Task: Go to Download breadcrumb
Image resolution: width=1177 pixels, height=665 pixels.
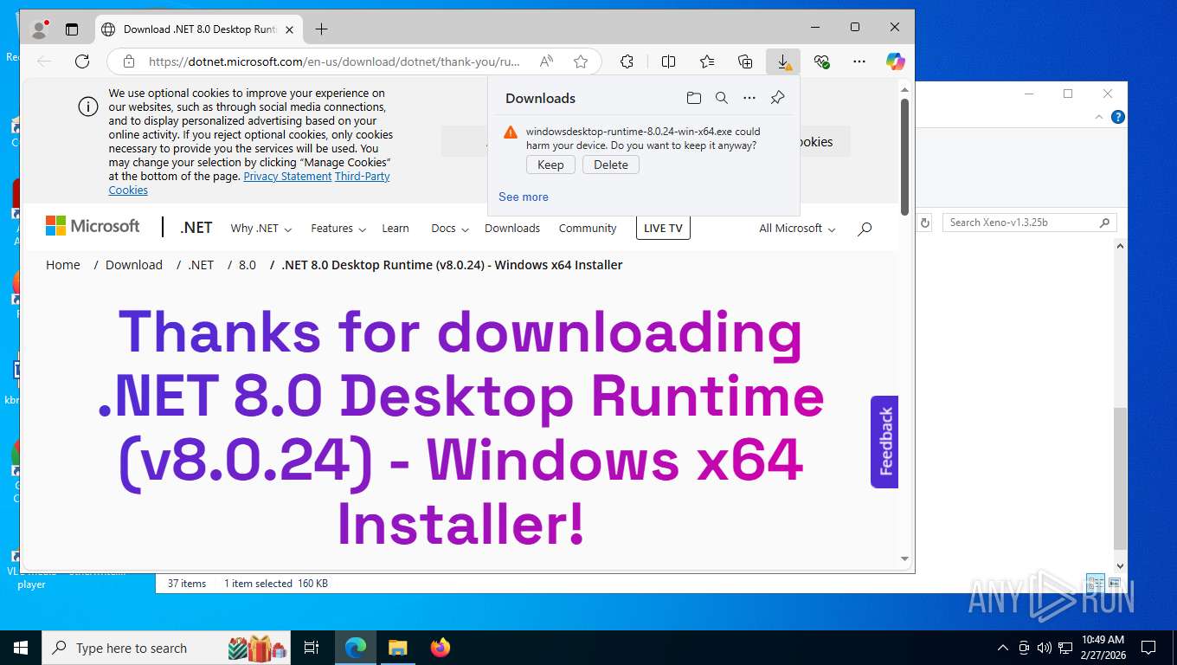Action: point(134,265)
